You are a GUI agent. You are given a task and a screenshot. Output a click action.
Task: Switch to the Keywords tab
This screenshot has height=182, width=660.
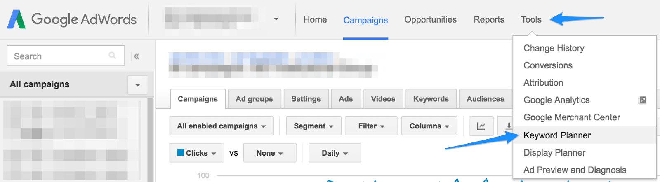(x=431, y=99)
